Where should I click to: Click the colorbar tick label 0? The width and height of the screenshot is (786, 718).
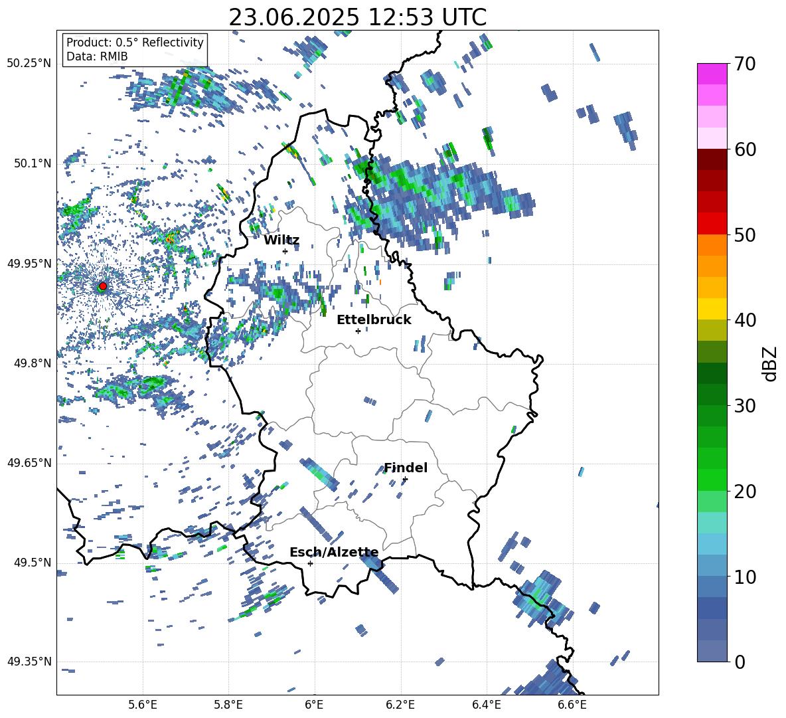(740, 662)
